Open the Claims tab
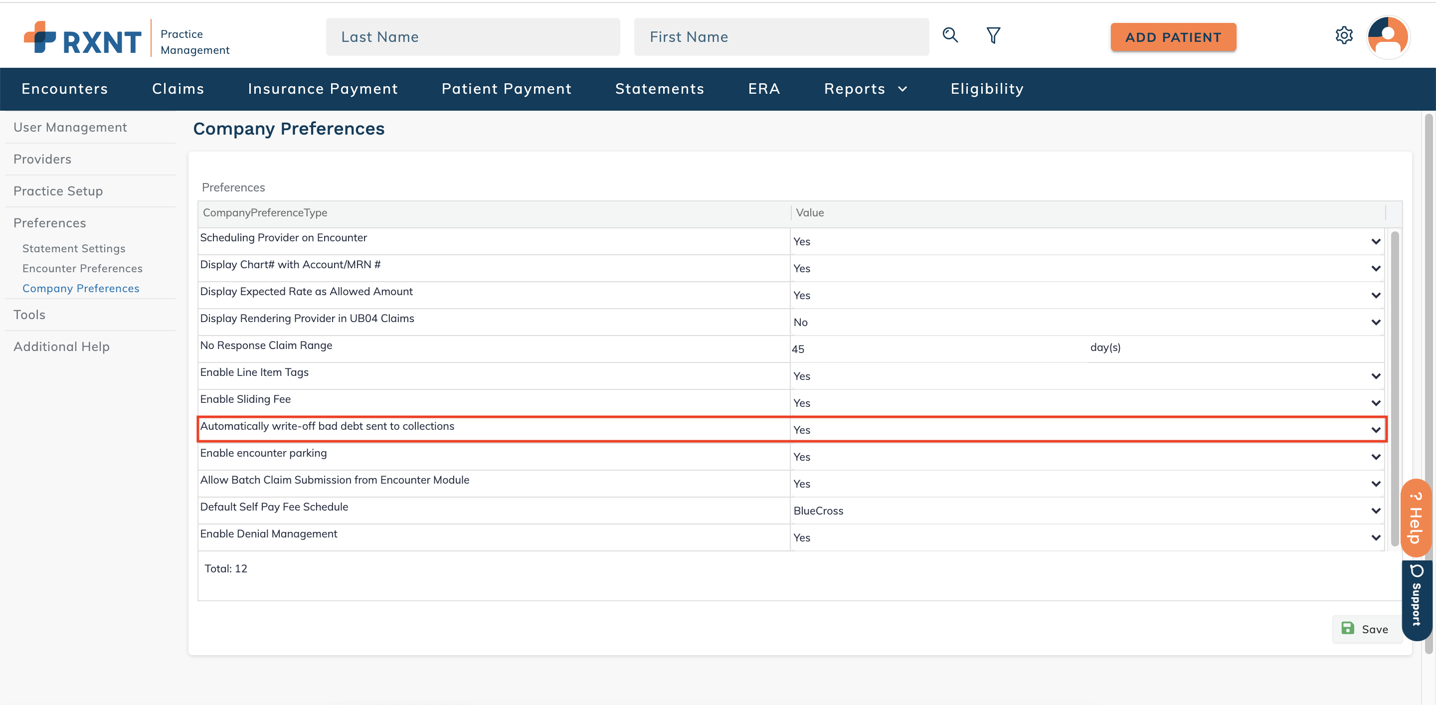Image resolution: width=1436 pixels, height=705 pixels. (x=179, y=89)
